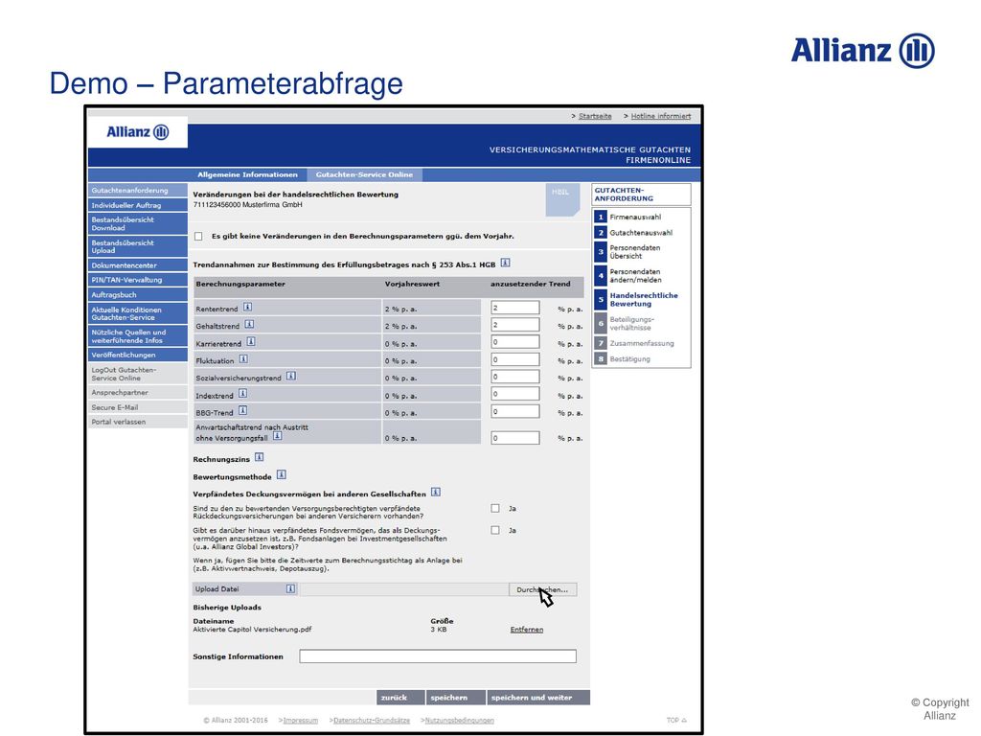Viewport: 981px width, 736px height.
Task: Click the Allianz logo in page header
Action: 138,132
